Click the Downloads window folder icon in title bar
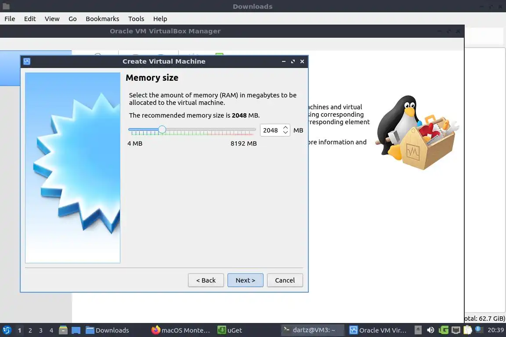Viewport: 506px width, 337px height. click(x=6, y=6)
